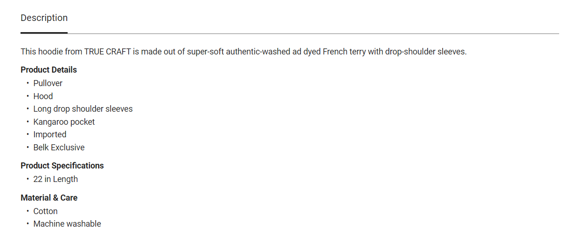Select the Cotton material item
This screenshot has height=249, width=575.
(x=45, y=211)
